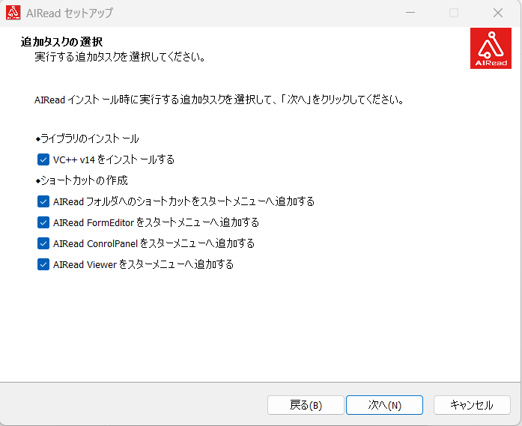
Task: Click the 実行する追加タスクを選択してください subheading
Action: point(120,57)
